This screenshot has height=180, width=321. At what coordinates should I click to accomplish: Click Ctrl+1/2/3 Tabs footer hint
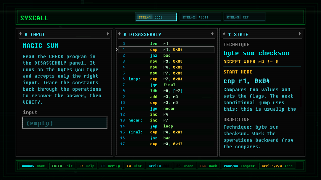(278, 166)
